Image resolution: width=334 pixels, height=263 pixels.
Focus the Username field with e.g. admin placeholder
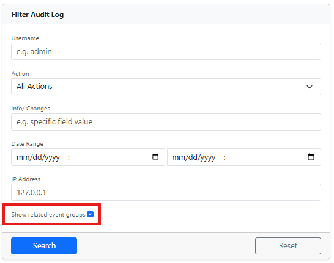point(166,51)
